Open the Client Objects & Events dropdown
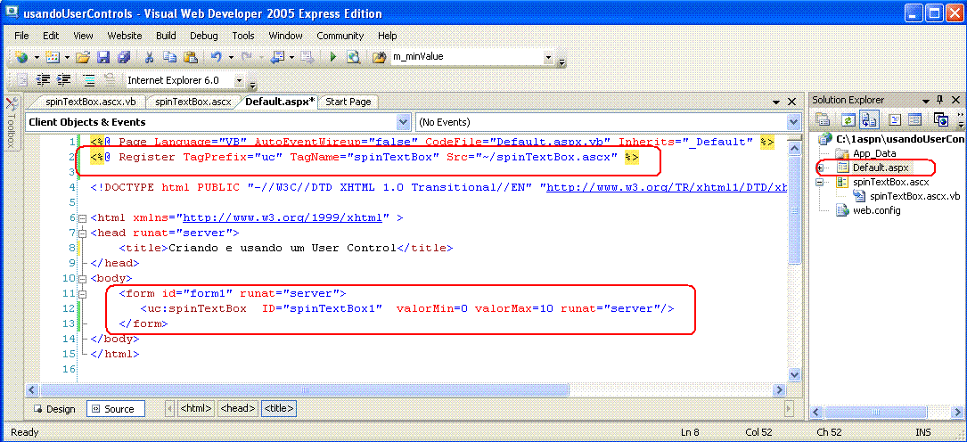The width and height of the screenshot is (967, 442). (x=404, y=122)
